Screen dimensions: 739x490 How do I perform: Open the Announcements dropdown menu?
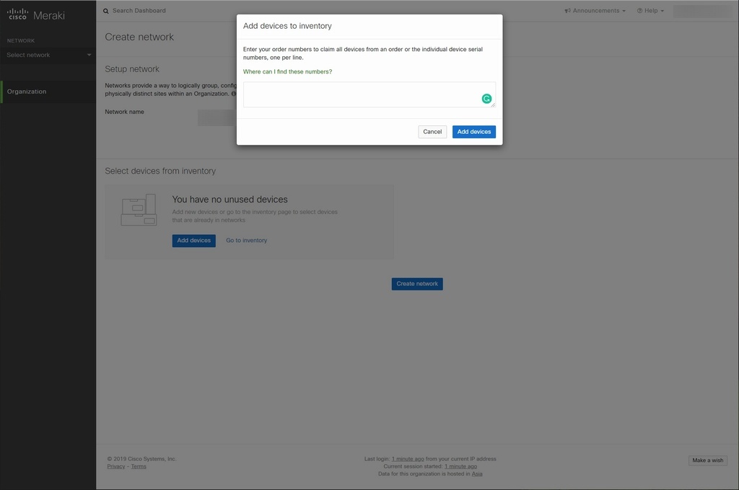[595, 11]
